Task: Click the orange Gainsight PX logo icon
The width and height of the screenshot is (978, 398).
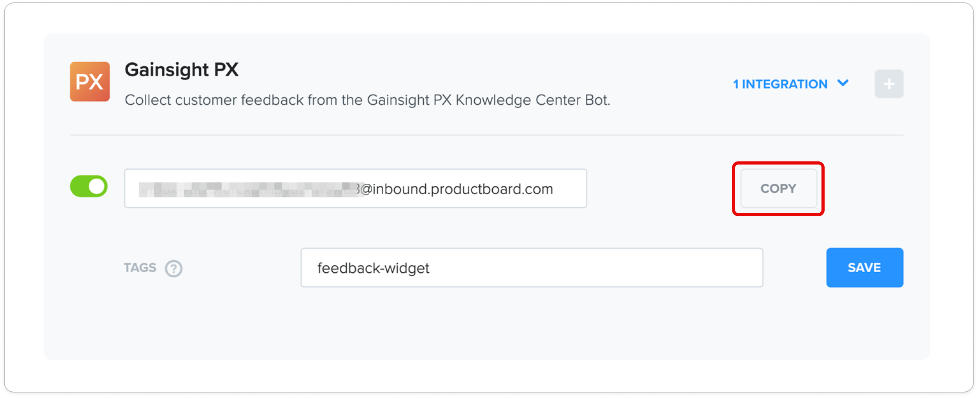Action: [90, 81]
